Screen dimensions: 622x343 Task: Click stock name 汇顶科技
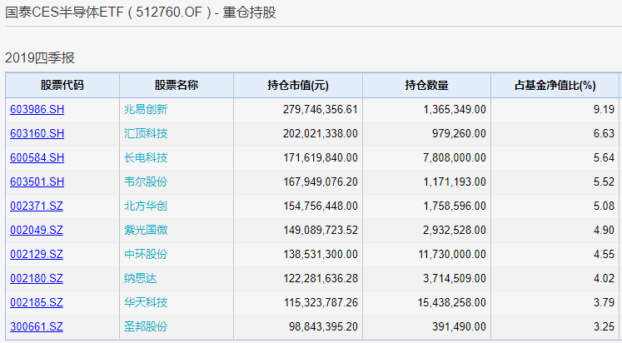(x=146, y=134)
